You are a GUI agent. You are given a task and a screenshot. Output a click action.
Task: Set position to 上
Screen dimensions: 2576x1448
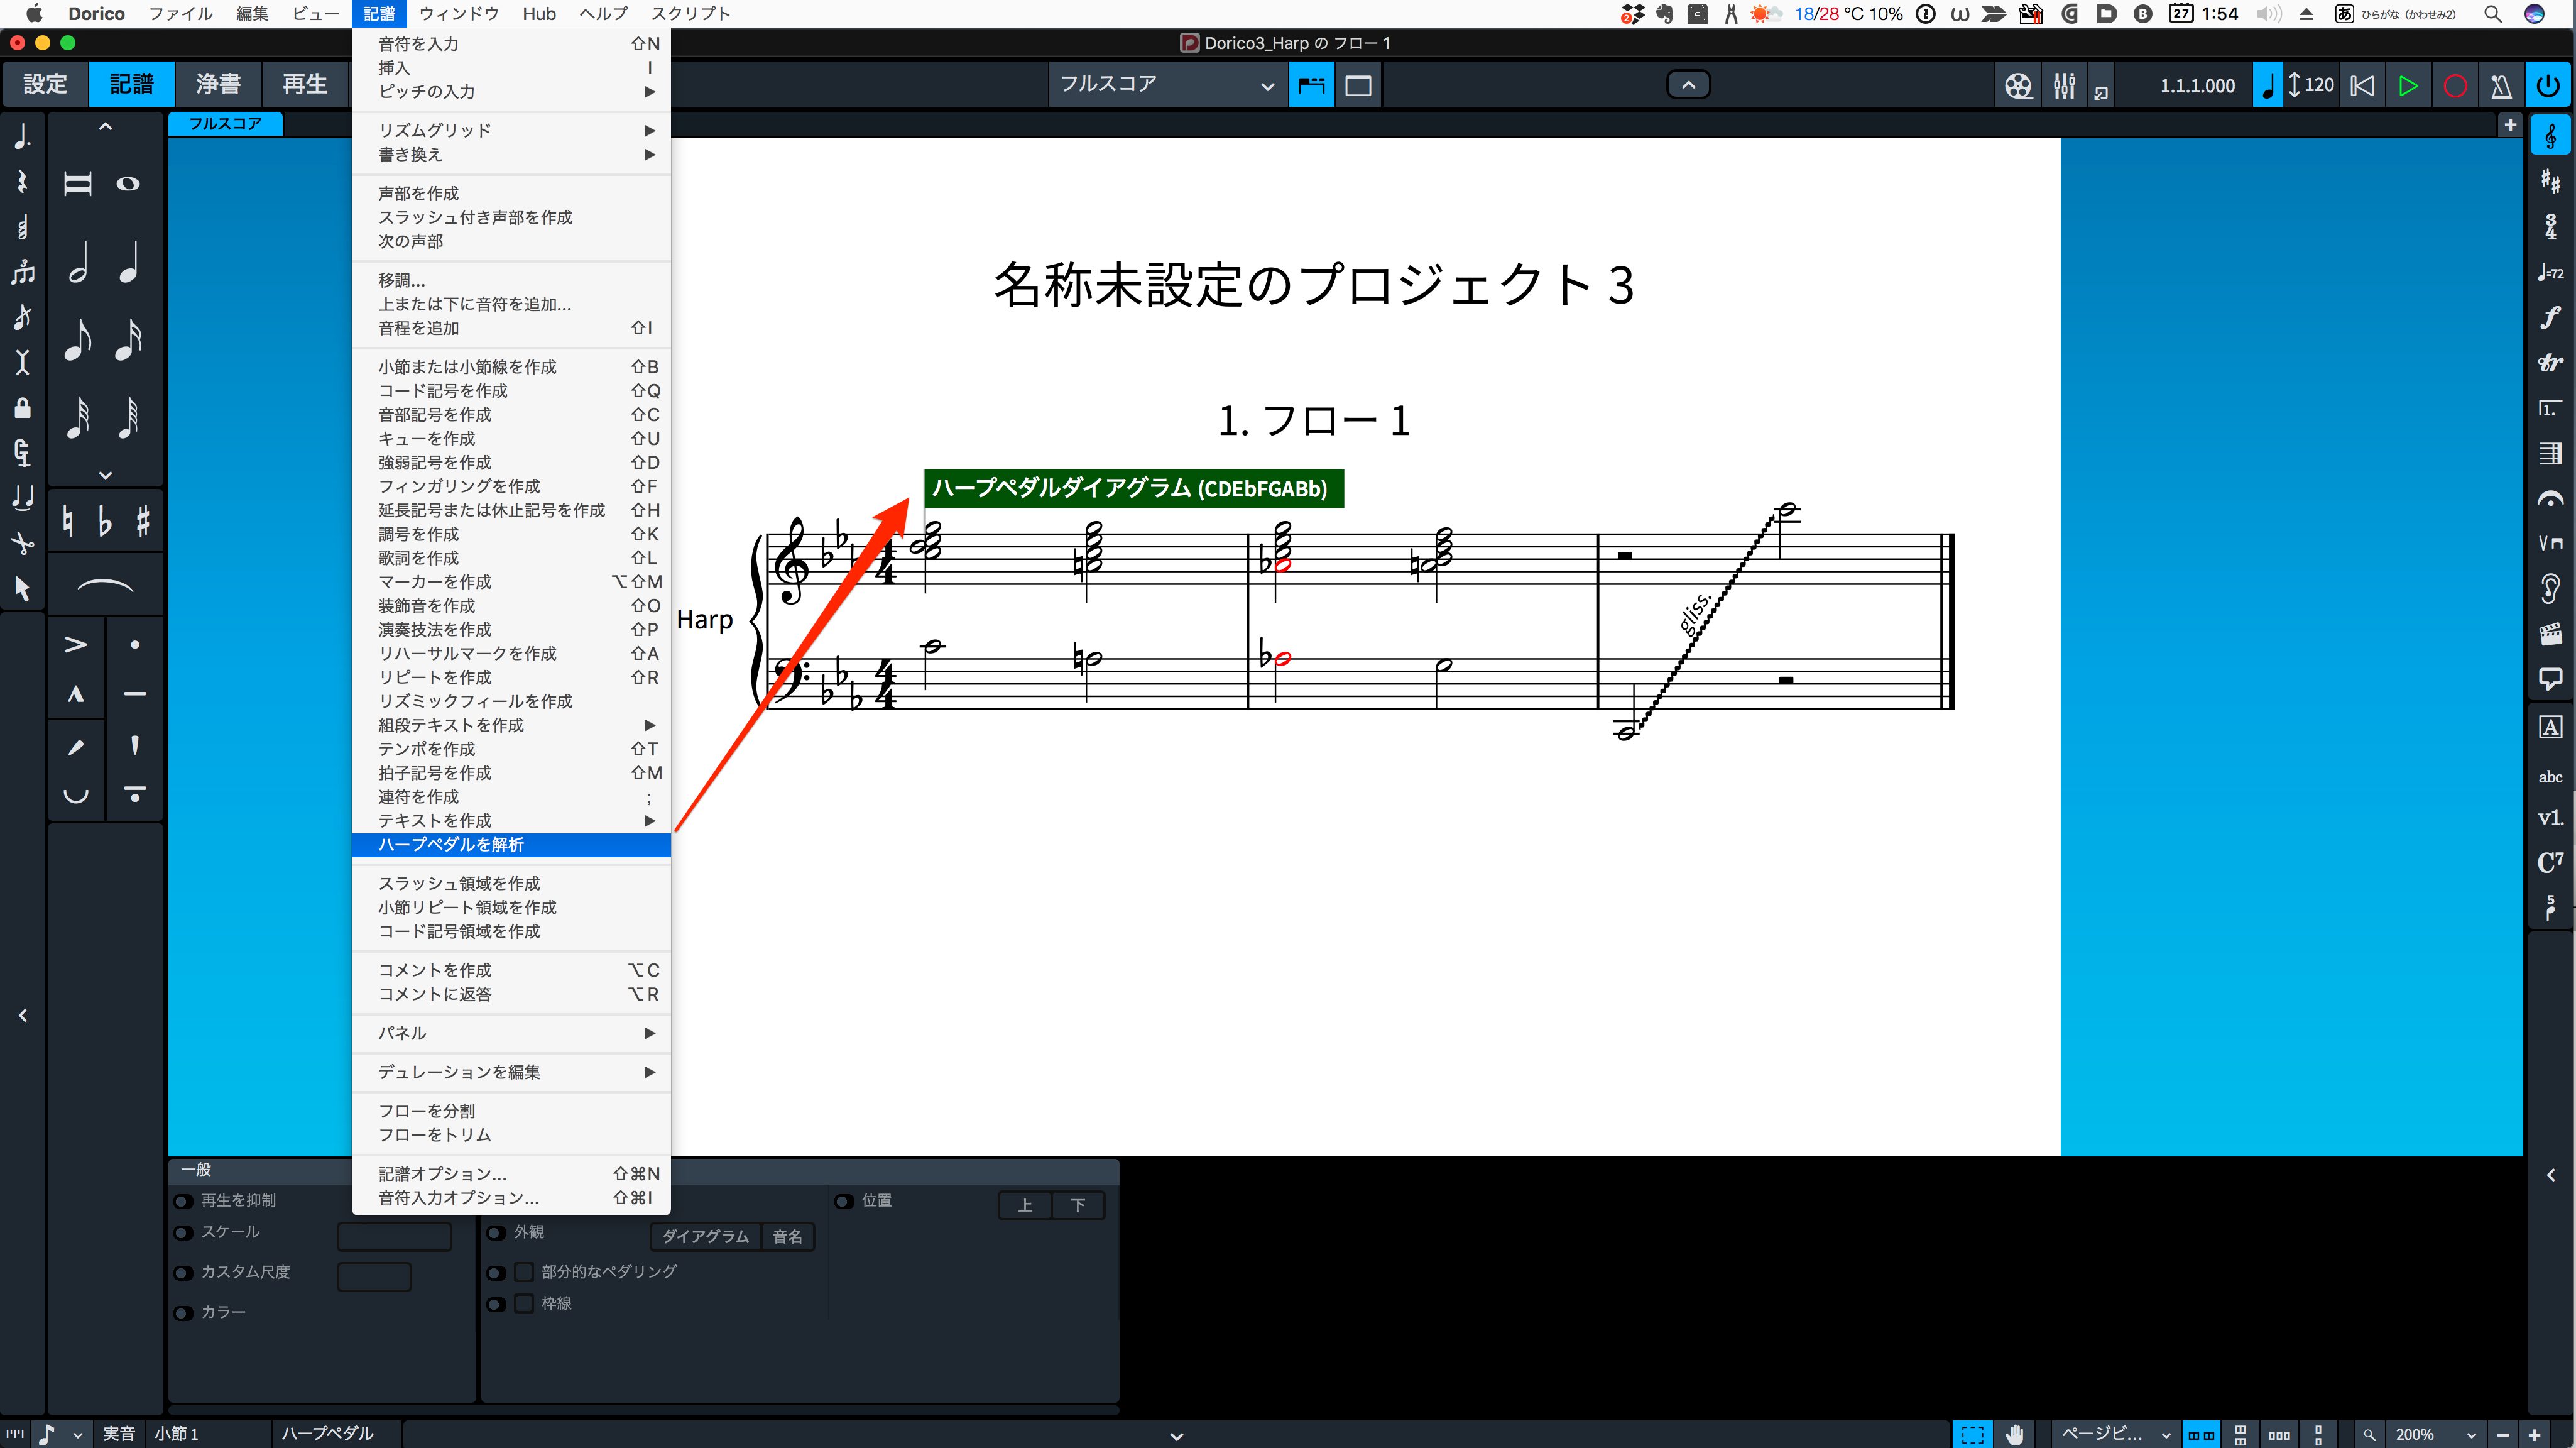click(x=1025, y=1206)
